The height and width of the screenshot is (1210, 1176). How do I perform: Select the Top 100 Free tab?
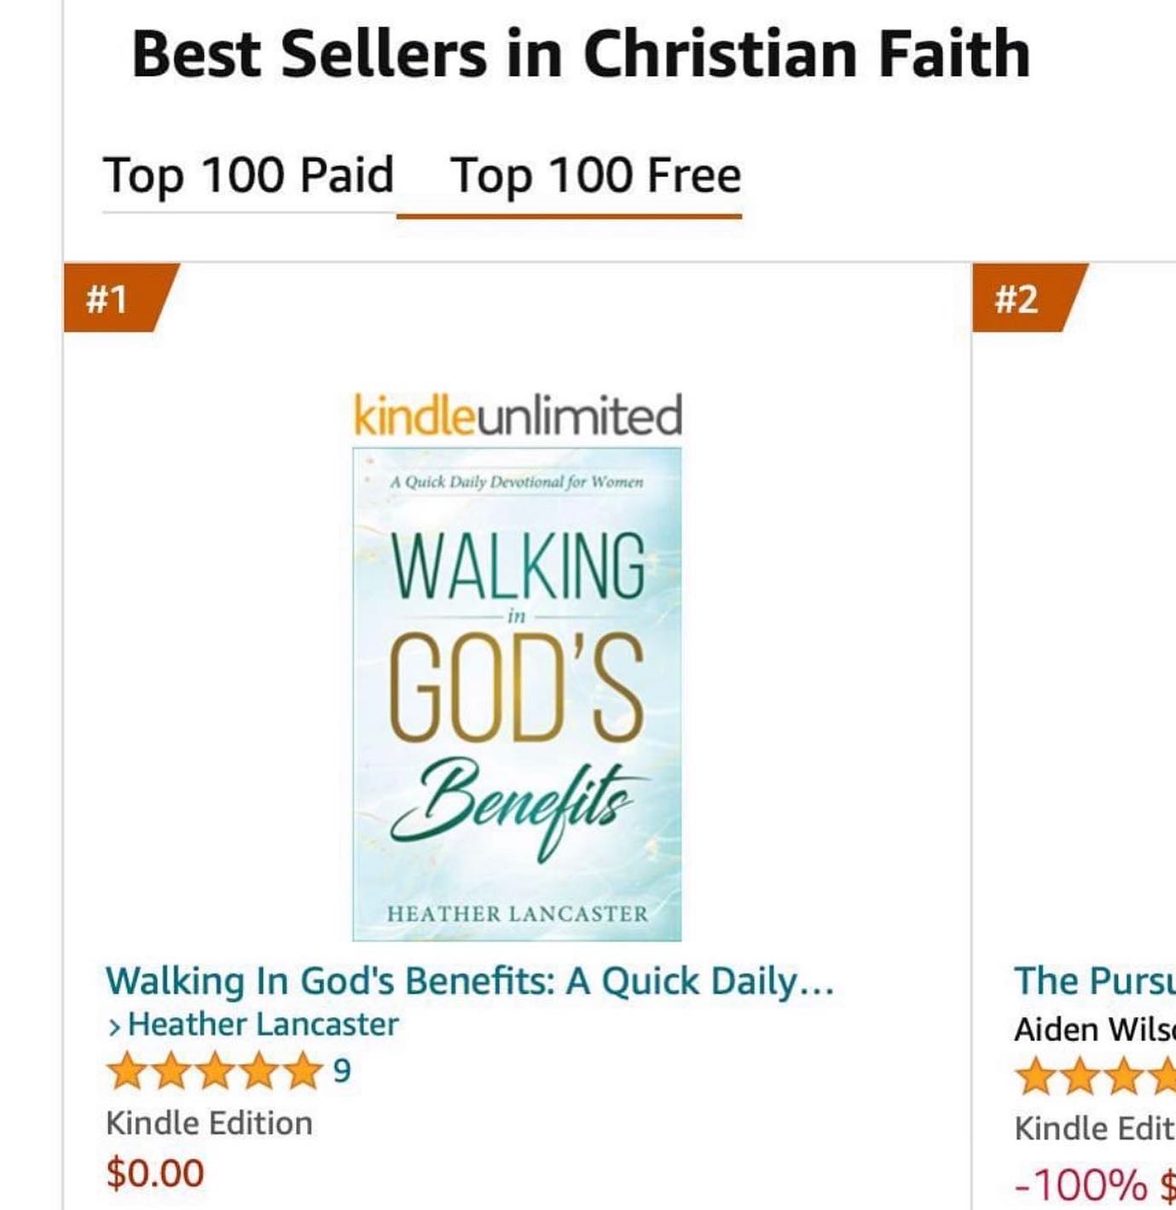coord(594,173)
